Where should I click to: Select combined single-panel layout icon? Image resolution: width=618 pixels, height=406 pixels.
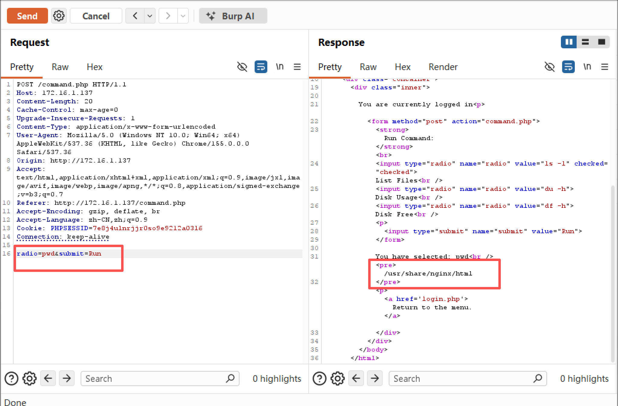click(602, 42)
